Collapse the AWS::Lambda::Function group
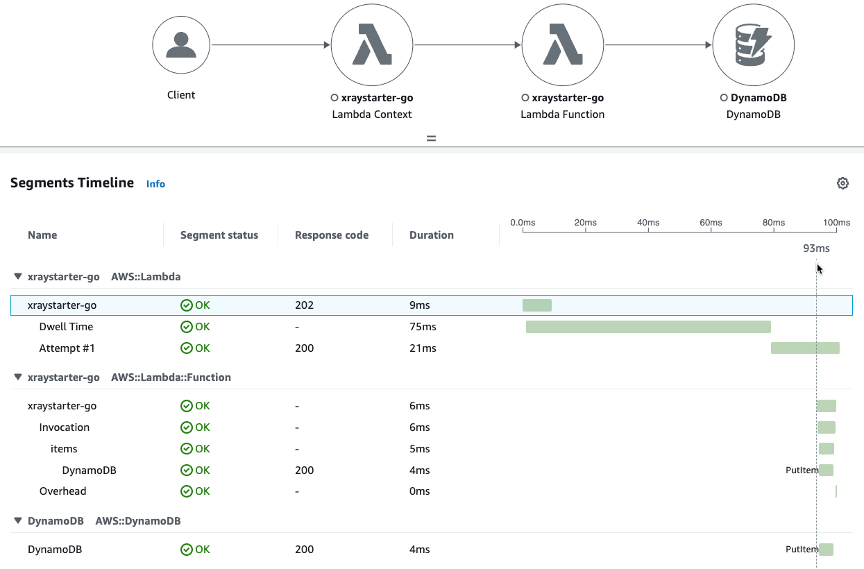 coord(17,377)
